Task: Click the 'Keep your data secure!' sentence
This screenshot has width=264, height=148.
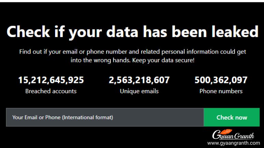Action: pyautogui.click(x=165, y=60)
